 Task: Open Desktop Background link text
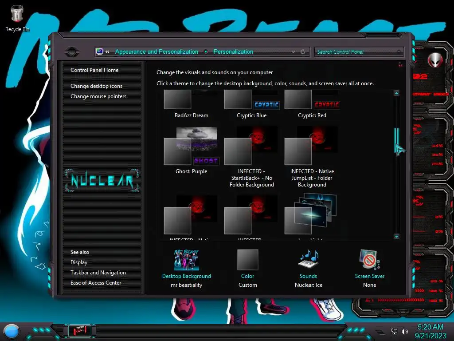click(x=187, y=276)
